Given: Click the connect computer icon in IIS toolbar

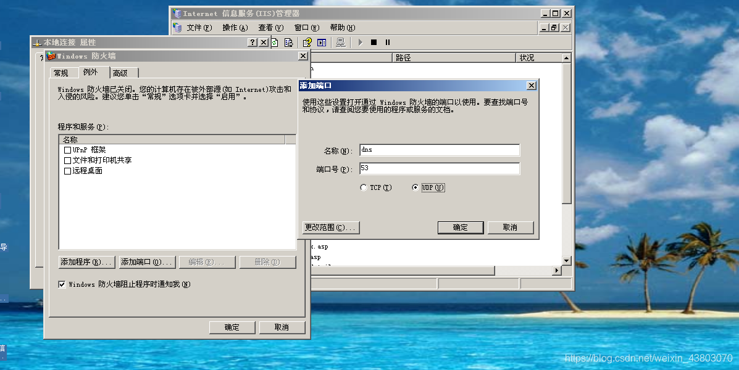Looking at the screenshot, I should point(340,43).
